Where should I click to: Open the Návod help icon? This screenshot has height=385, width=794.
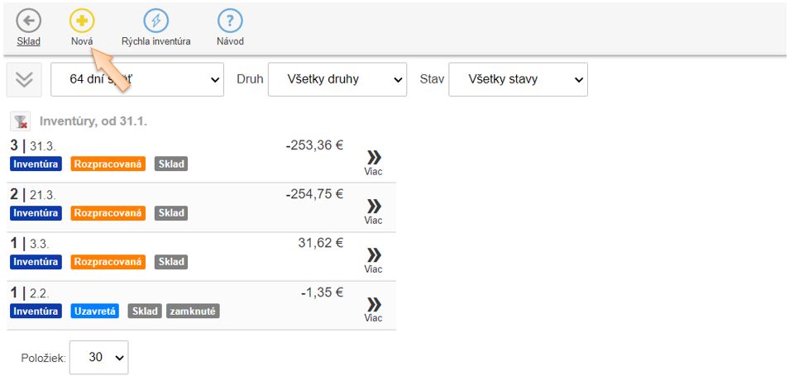tap(230, 21)
